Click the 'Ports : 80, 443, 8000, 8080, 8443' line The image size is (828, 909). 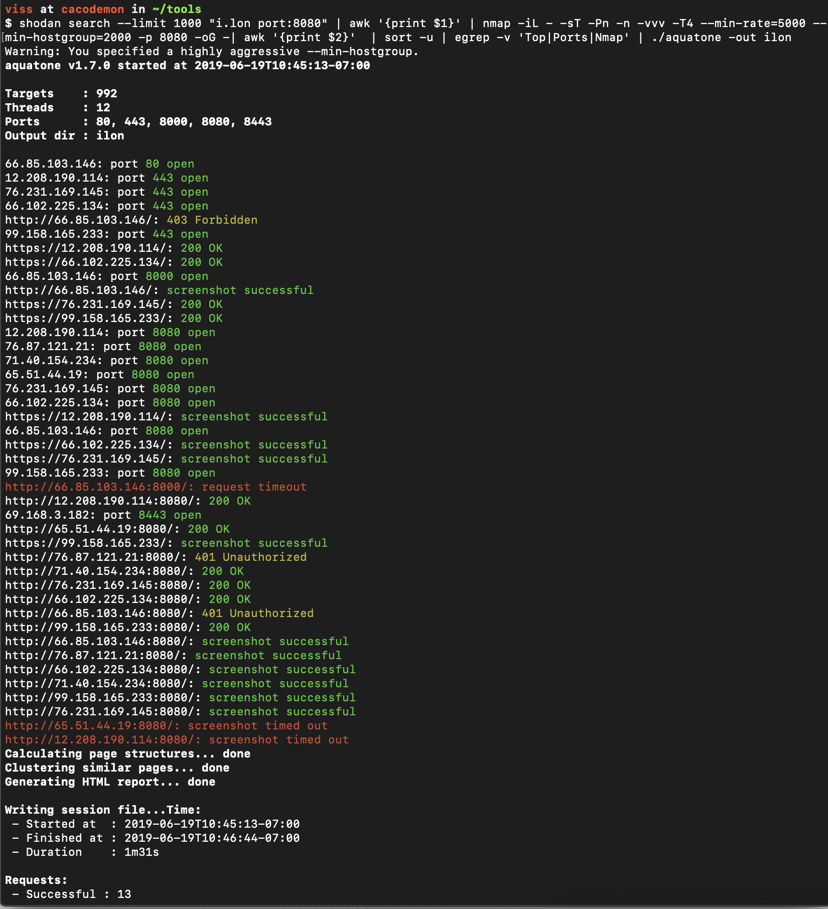(139, 121)
